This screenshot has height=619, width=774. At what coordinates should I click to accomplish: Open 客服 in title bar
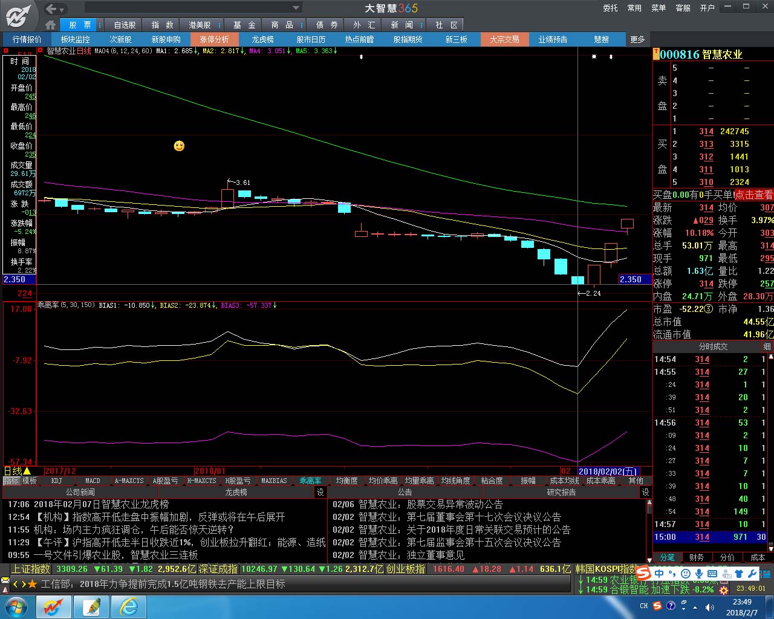tap(683, 8)
